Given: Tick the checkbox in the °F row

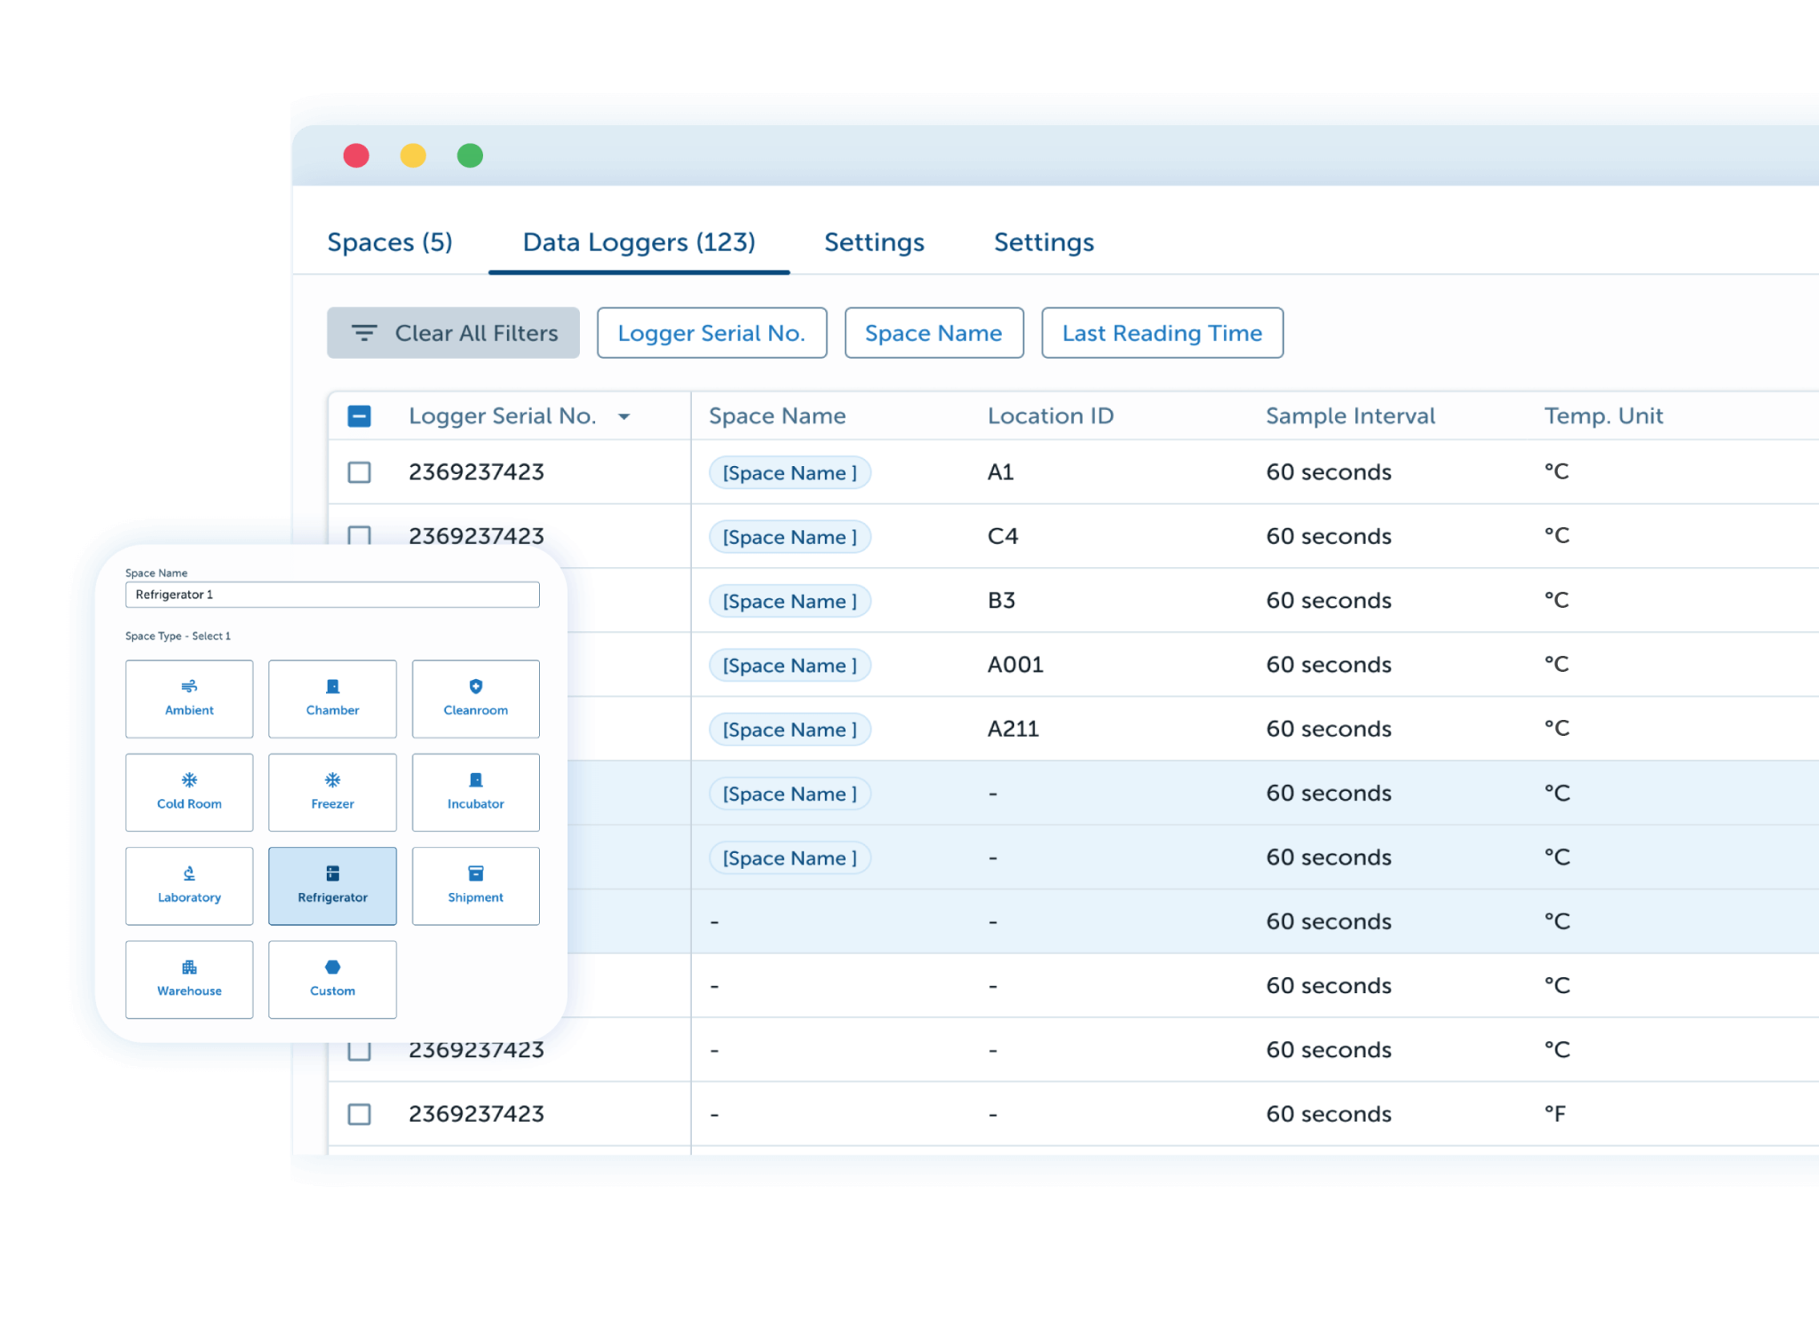Looking at the screenshot, I should 359,1114.
